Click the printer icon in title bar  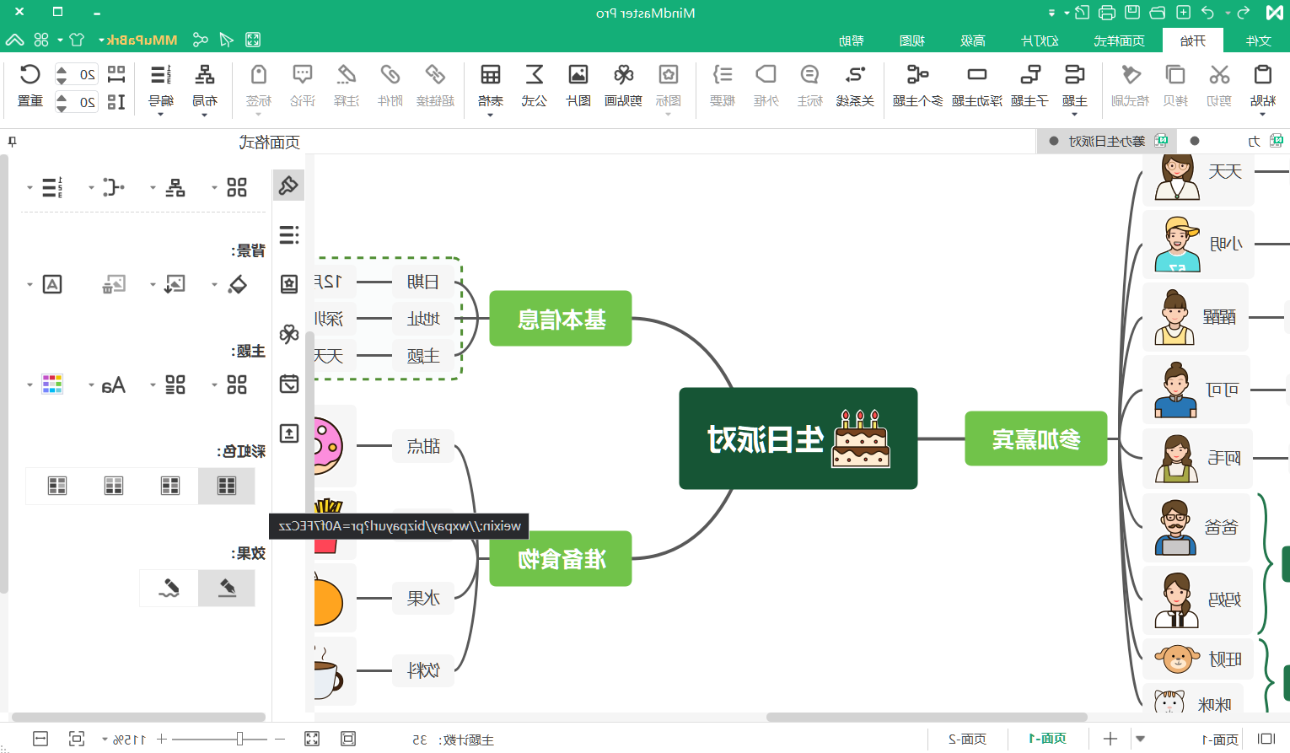tap(1107, 13)
